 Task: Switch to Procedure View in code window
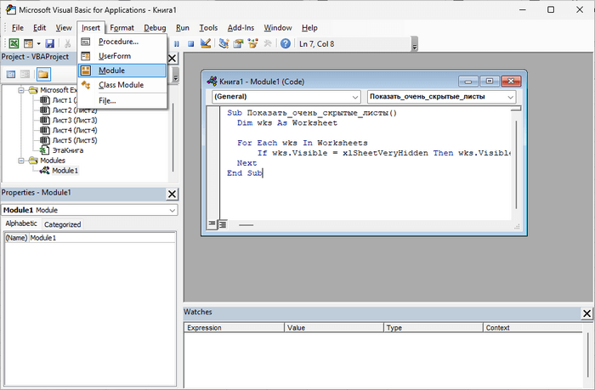click(x=210, y=225)
